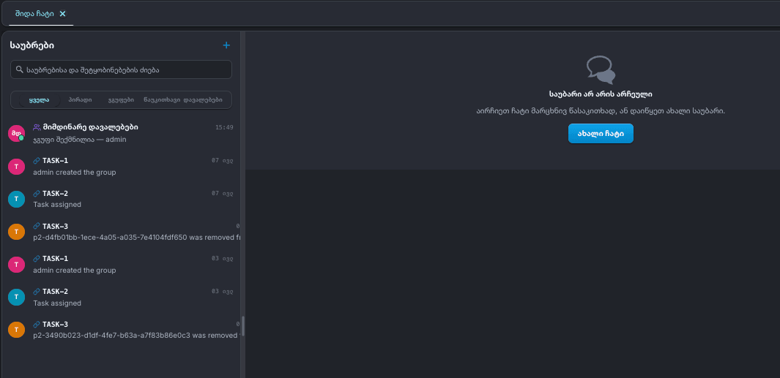Switch to the დავალებები filter tab
Image resolution: width=780 pixels, height=378 pixels.
pyautogui.click(x=202, y=100)
